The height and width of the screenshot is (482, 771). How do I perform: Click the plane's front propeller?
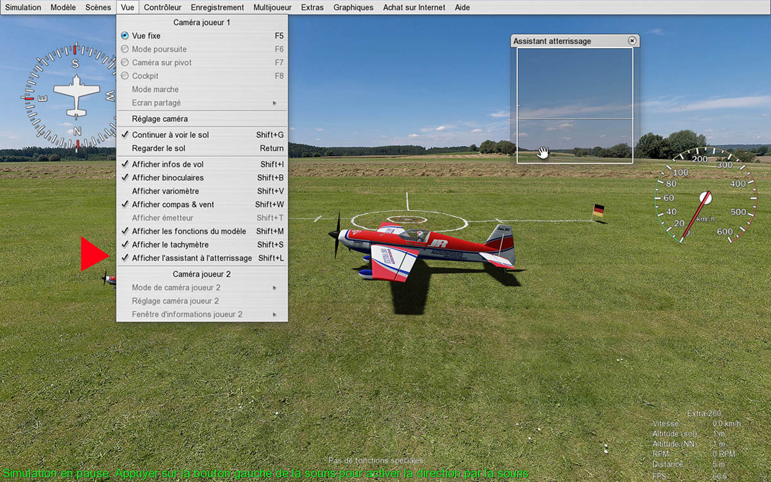coord(335,234)
